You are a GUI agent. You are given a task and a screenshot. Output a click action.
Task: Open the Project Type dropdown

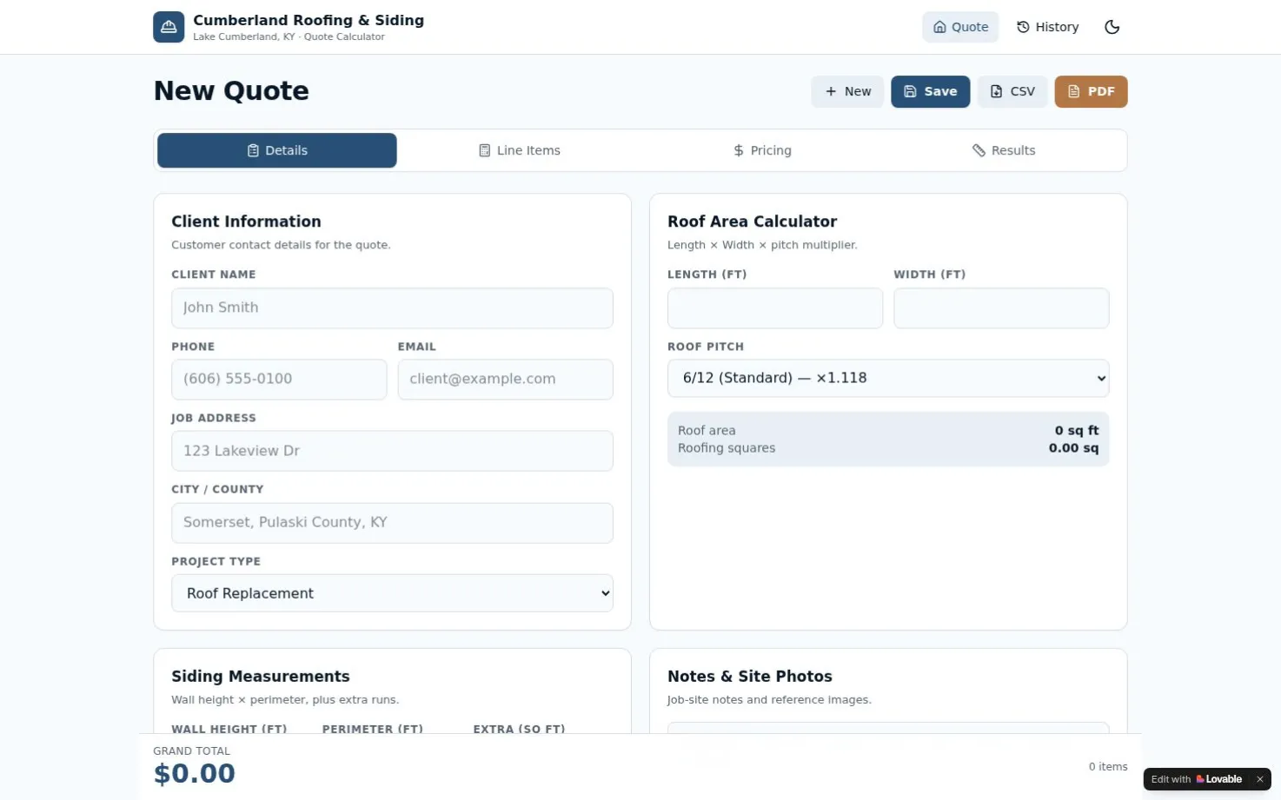tap(392, 593)
